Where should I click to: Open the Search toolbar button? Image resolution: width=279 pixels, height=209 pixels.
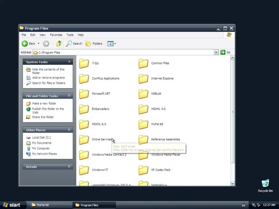[x=74, y=44]
